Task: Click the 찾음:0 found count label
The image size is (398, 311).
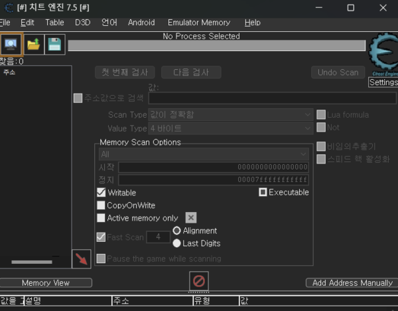Action: click(12, 61)
